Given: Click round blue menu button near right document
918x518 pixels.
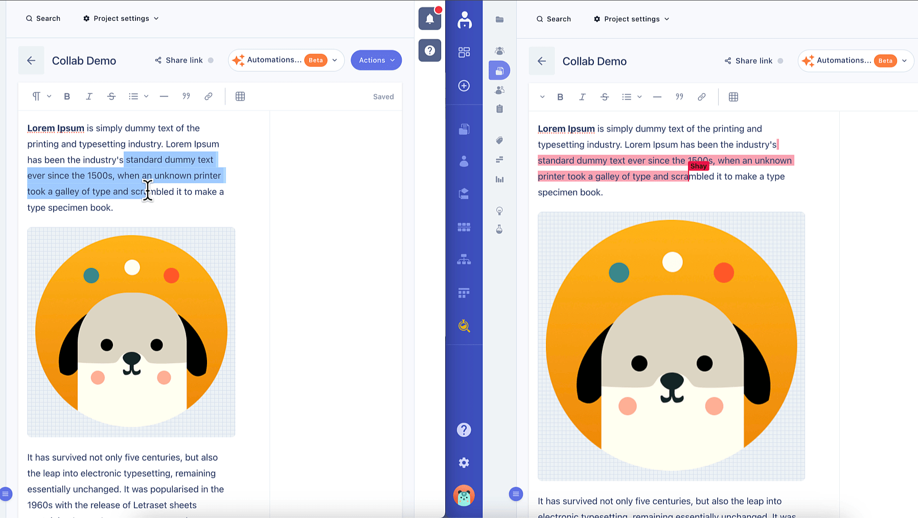Looking at the screenshot, I should click(516, 494).
